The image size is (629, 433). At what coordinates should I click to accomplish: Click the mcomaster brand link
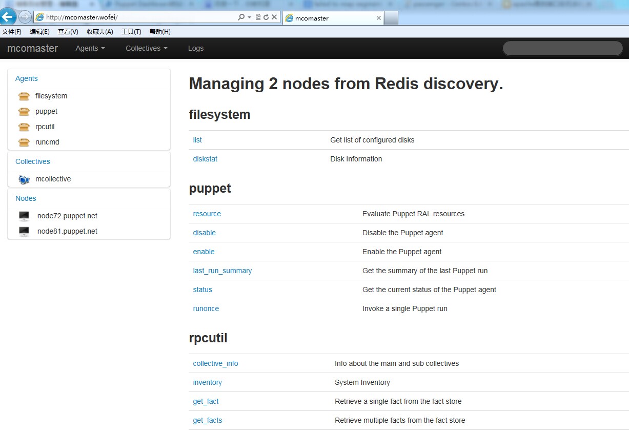(x=33, y=48)
